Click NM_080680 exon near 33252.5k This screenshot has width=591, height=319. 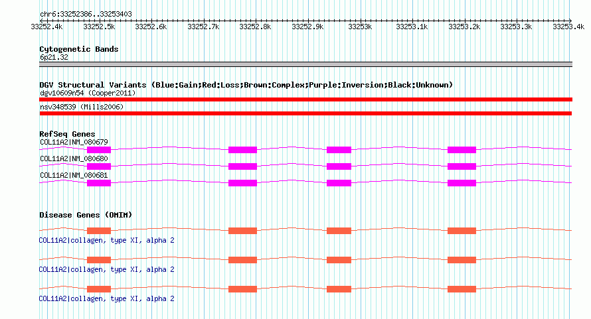pyautogui.click(x=99, y=166)
